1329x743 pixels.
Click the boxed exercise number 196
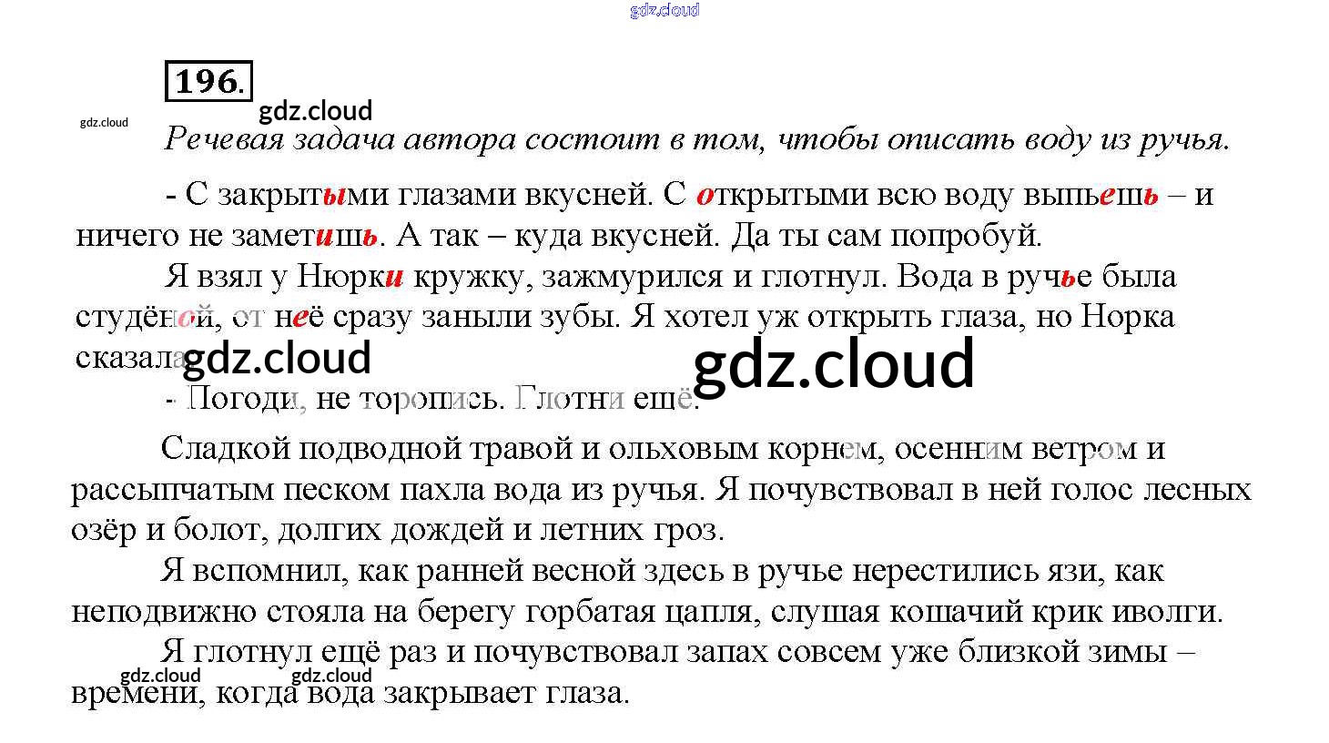208,81
